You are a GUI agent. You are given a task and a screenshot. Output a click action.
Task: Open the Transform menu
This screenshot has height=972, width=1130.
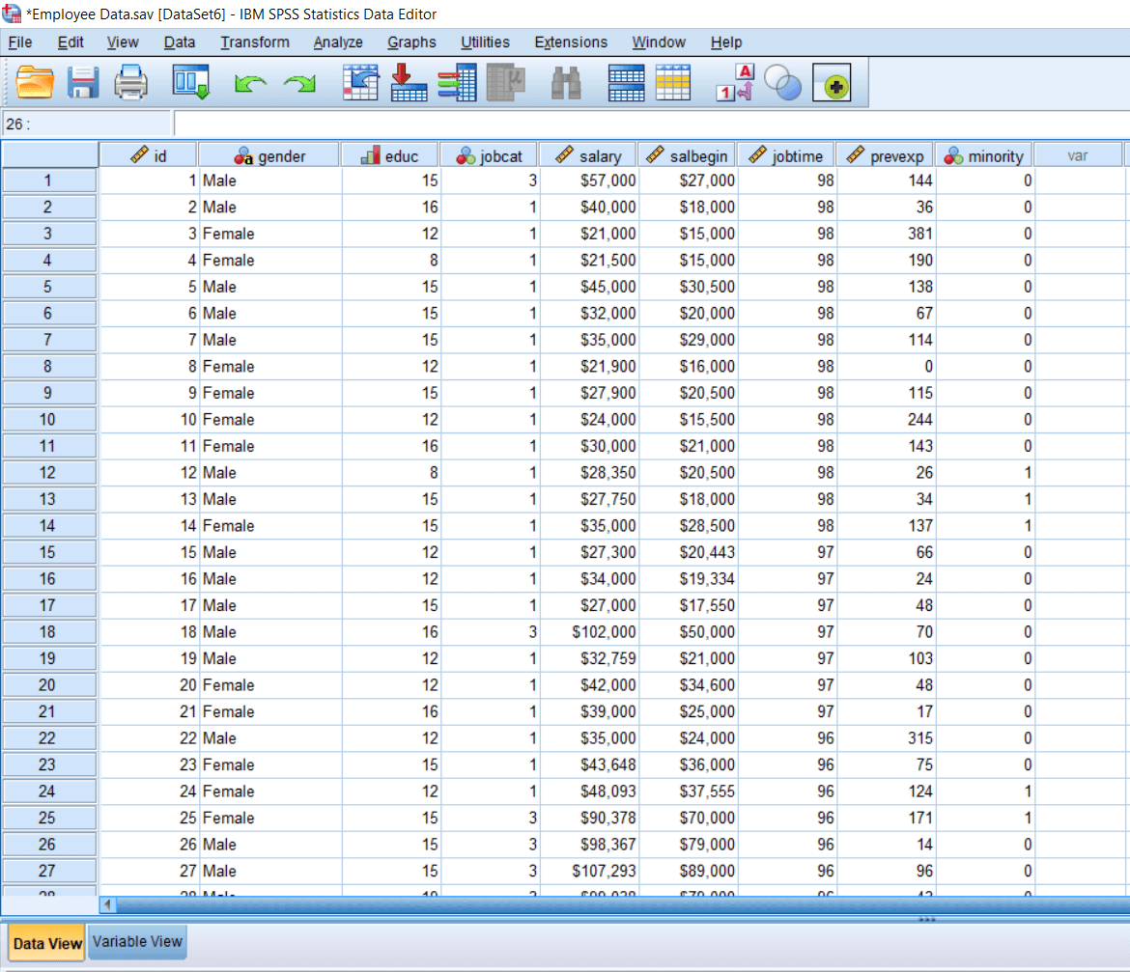(254, 42)
